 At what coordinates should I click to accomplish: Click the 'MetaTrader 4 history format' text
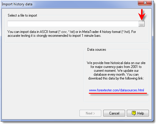coord(102,32)
